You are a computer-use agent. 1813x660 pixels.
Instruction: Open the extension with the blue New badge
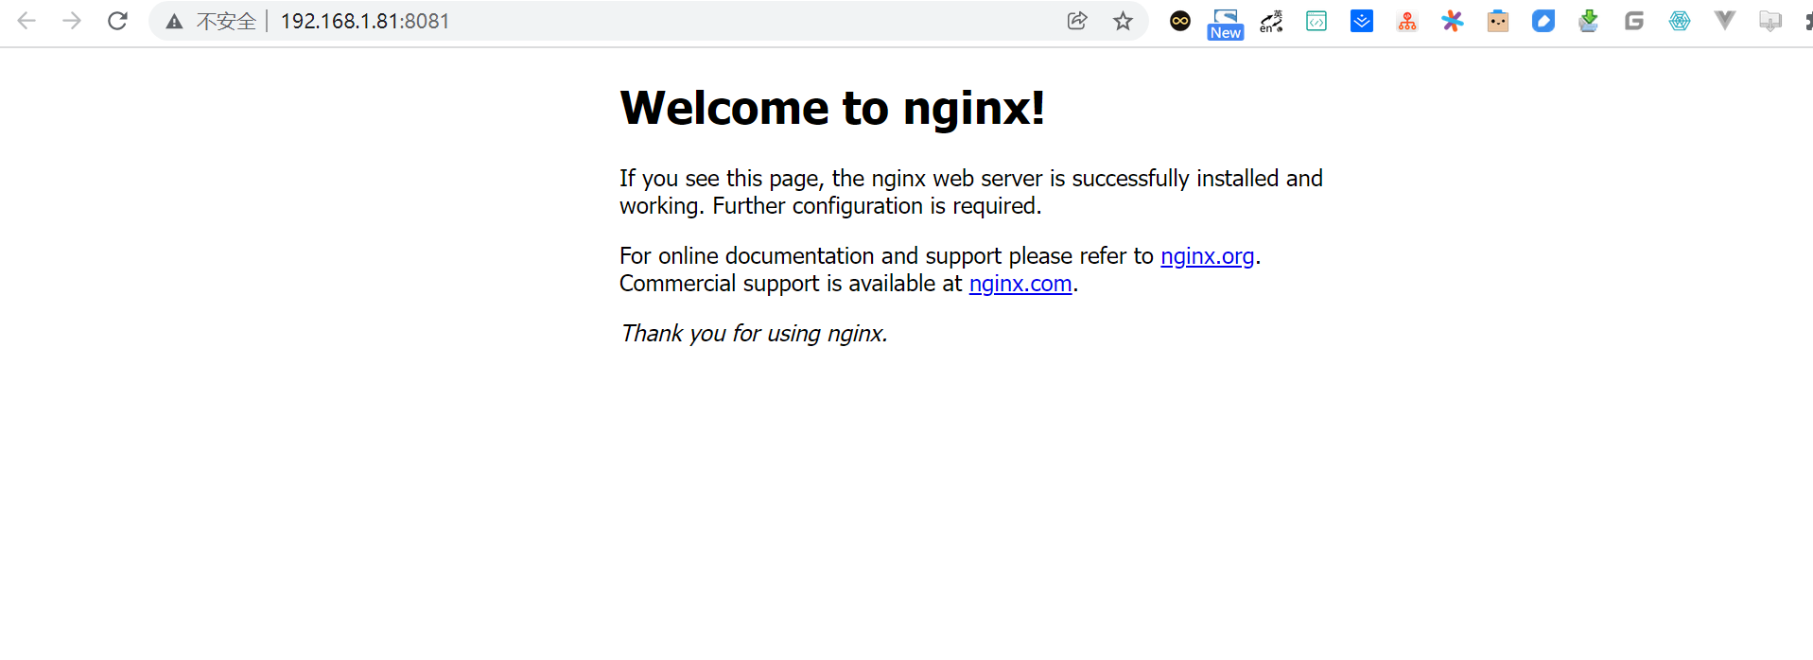(1226, 24)
